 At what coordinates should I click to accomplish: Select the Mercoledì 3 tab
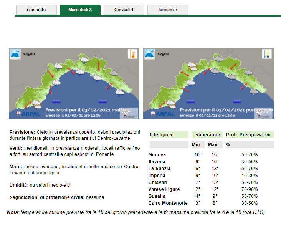(x=80, y=10)
